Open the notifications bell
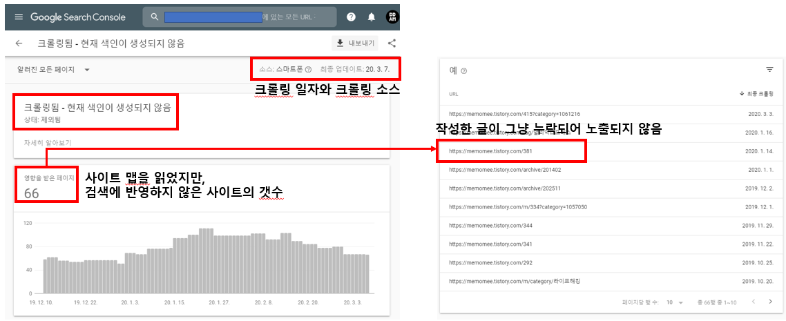 [372, 17]
